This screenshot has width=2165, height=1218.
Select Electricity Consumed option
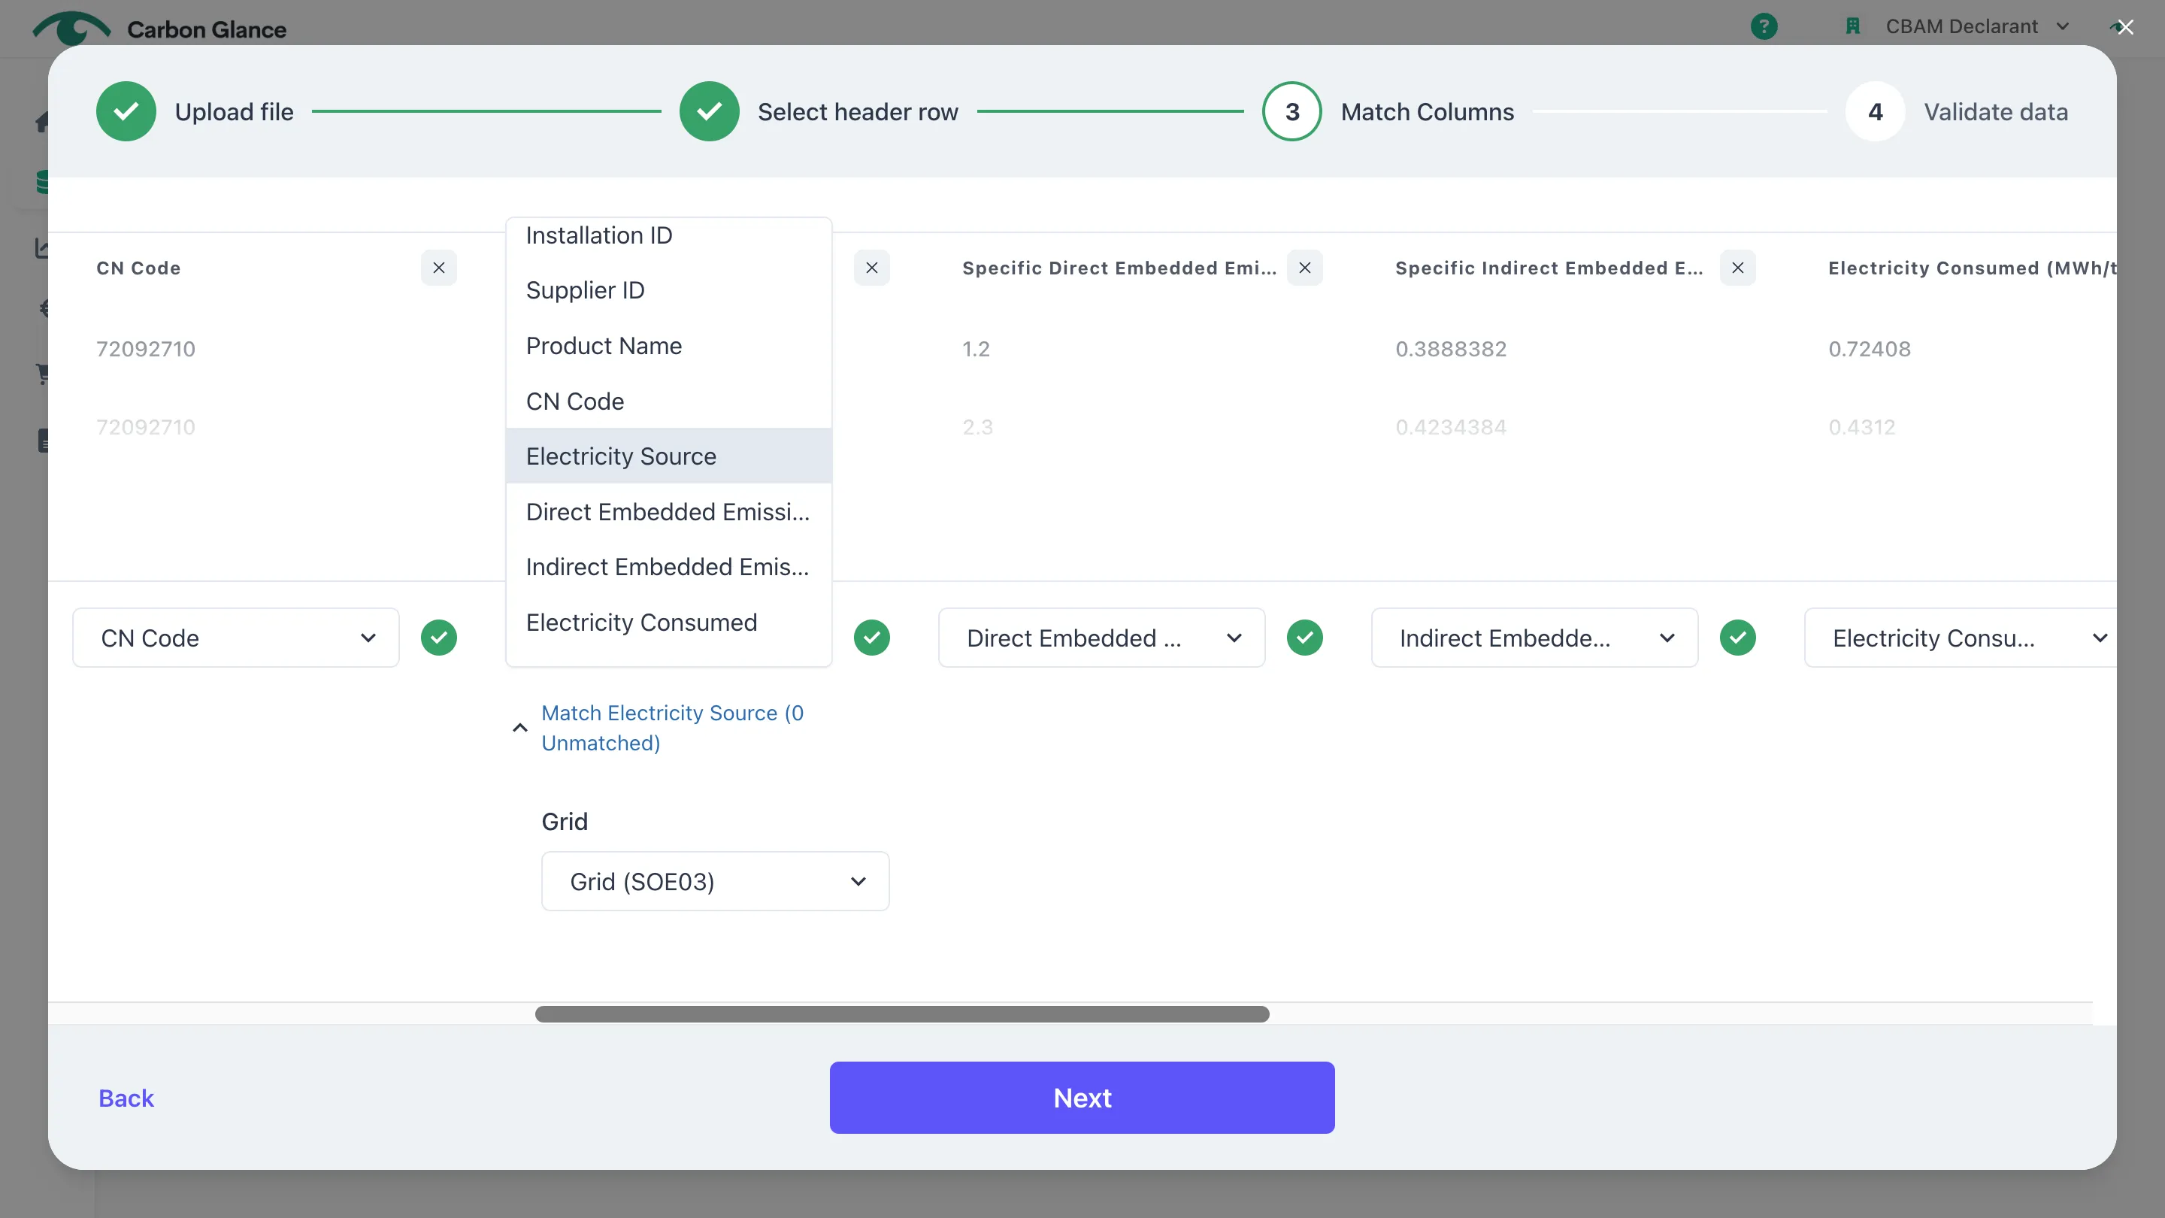click(669, 622)
